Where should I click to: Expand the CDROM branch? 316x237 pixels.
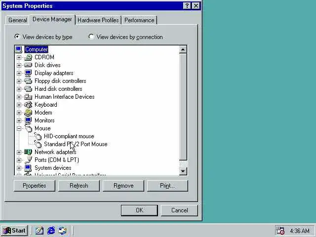point(19,57)
